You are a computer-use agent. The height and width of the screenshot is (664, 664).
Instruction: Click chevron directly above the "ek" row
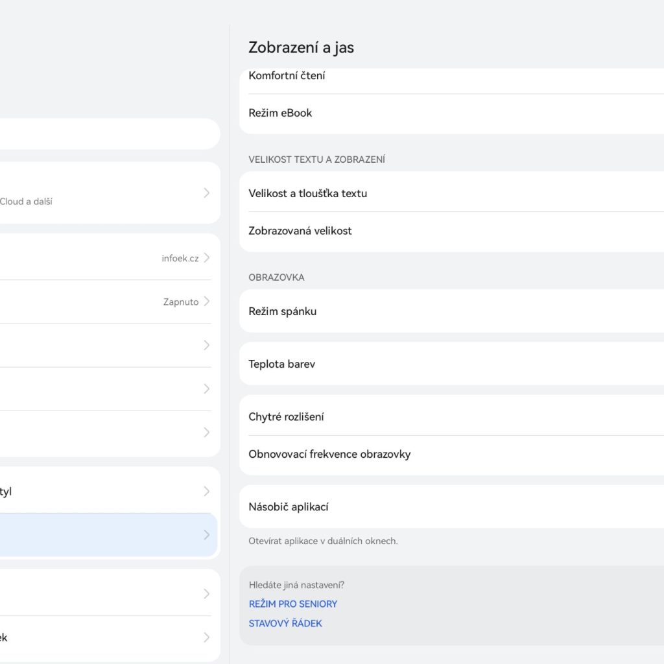point(206,594)
